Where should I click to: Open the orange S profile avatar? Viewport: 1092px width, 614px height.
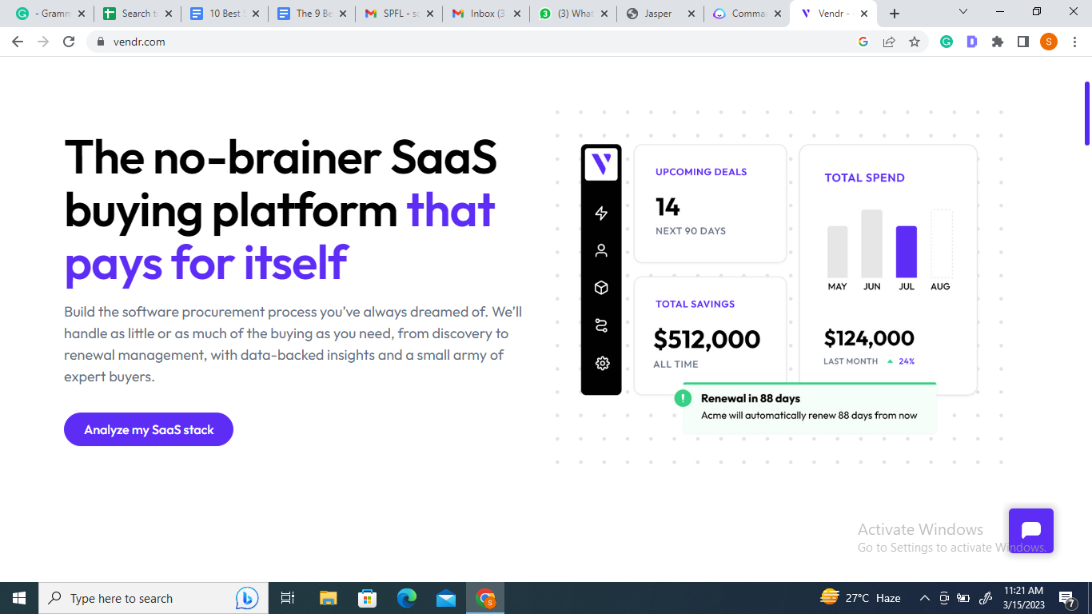[1049, 42]
